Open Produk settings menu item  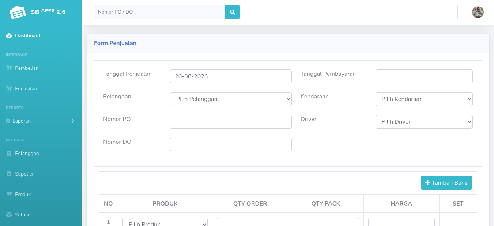pyautogui.click(x=41, y=194)
